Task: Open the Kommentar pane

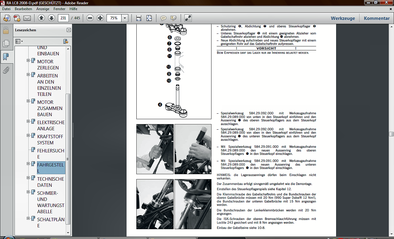Action: click(x=376, y=18)
